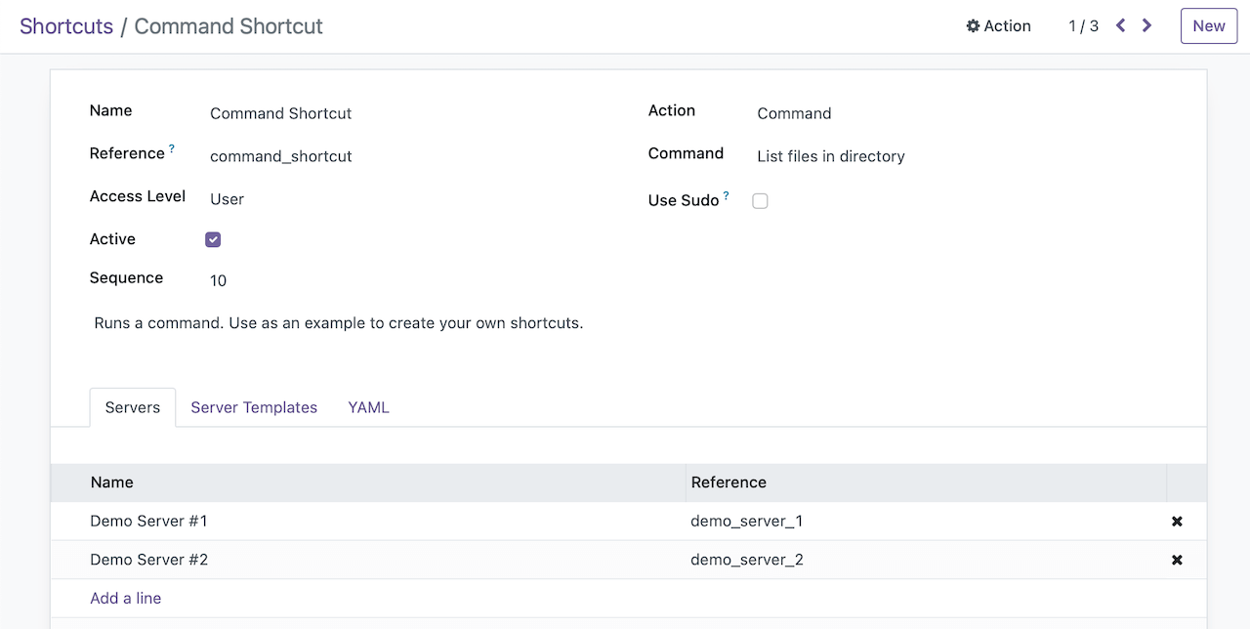Screen dimensions: 1250x629
Task: Switch to the Server Templates tab
Action: 253,407
